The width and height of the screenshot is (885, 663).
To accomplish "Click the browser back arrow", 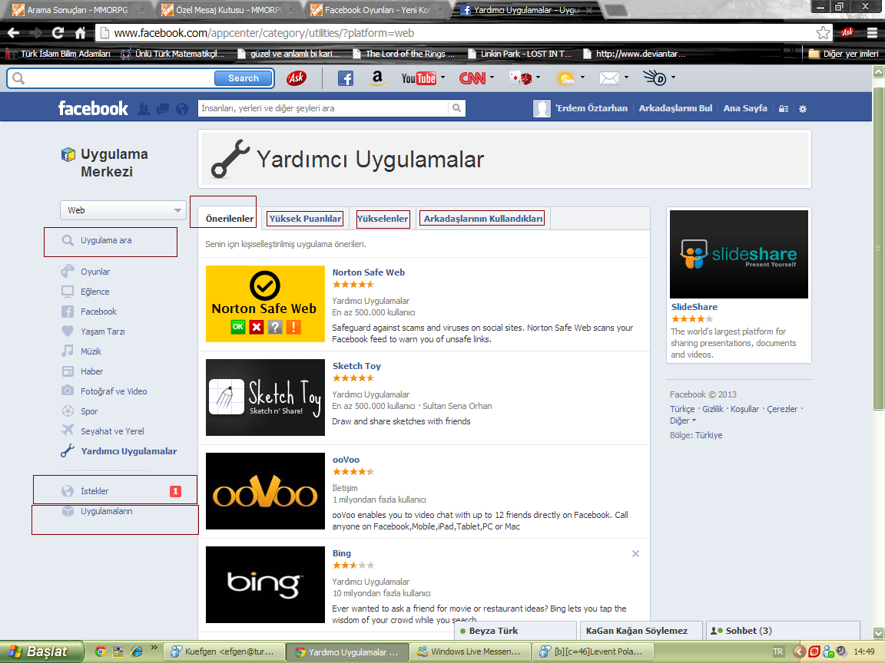I will click(13, 33).
